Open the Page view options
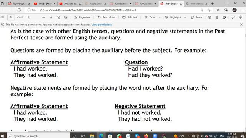The width and height of the screenshot is (246, 138). click(82, 17)
